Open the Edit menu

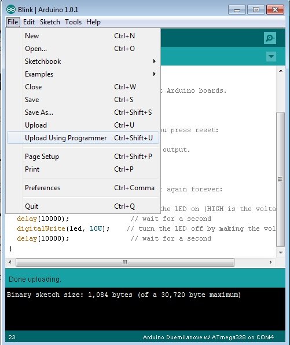click(29, 22)
